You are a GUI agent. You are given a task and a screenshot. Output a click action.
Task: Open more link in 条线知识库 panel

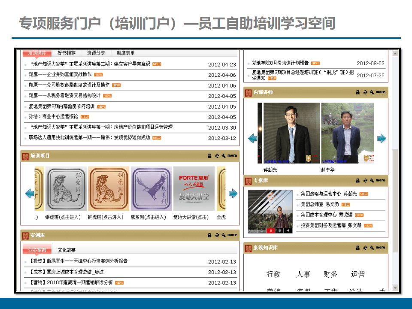(380, 247)
